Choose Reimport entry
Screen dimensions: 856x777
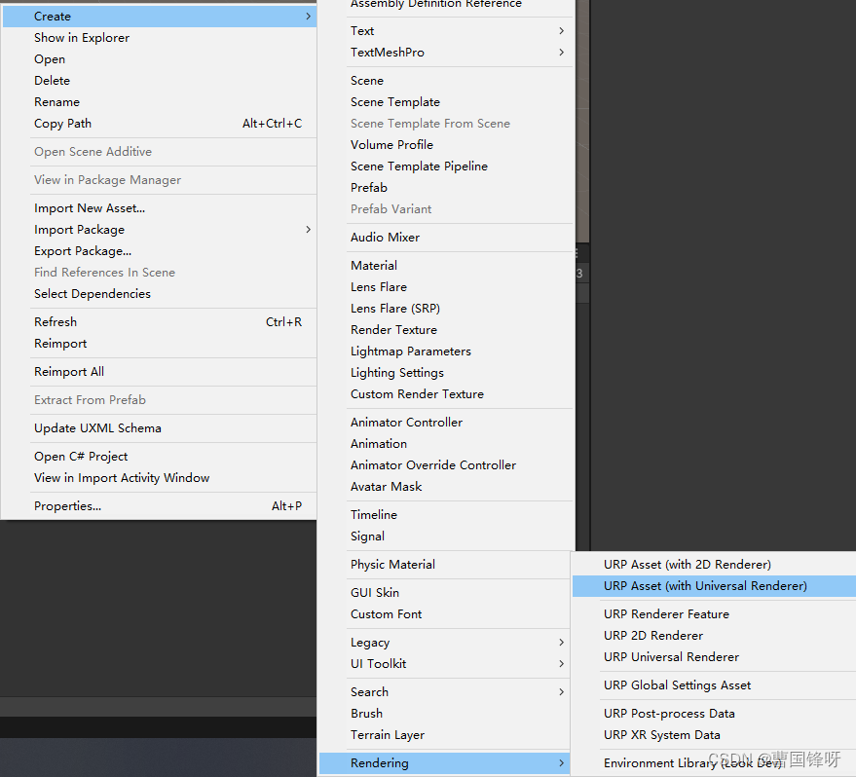pos(160,343)
